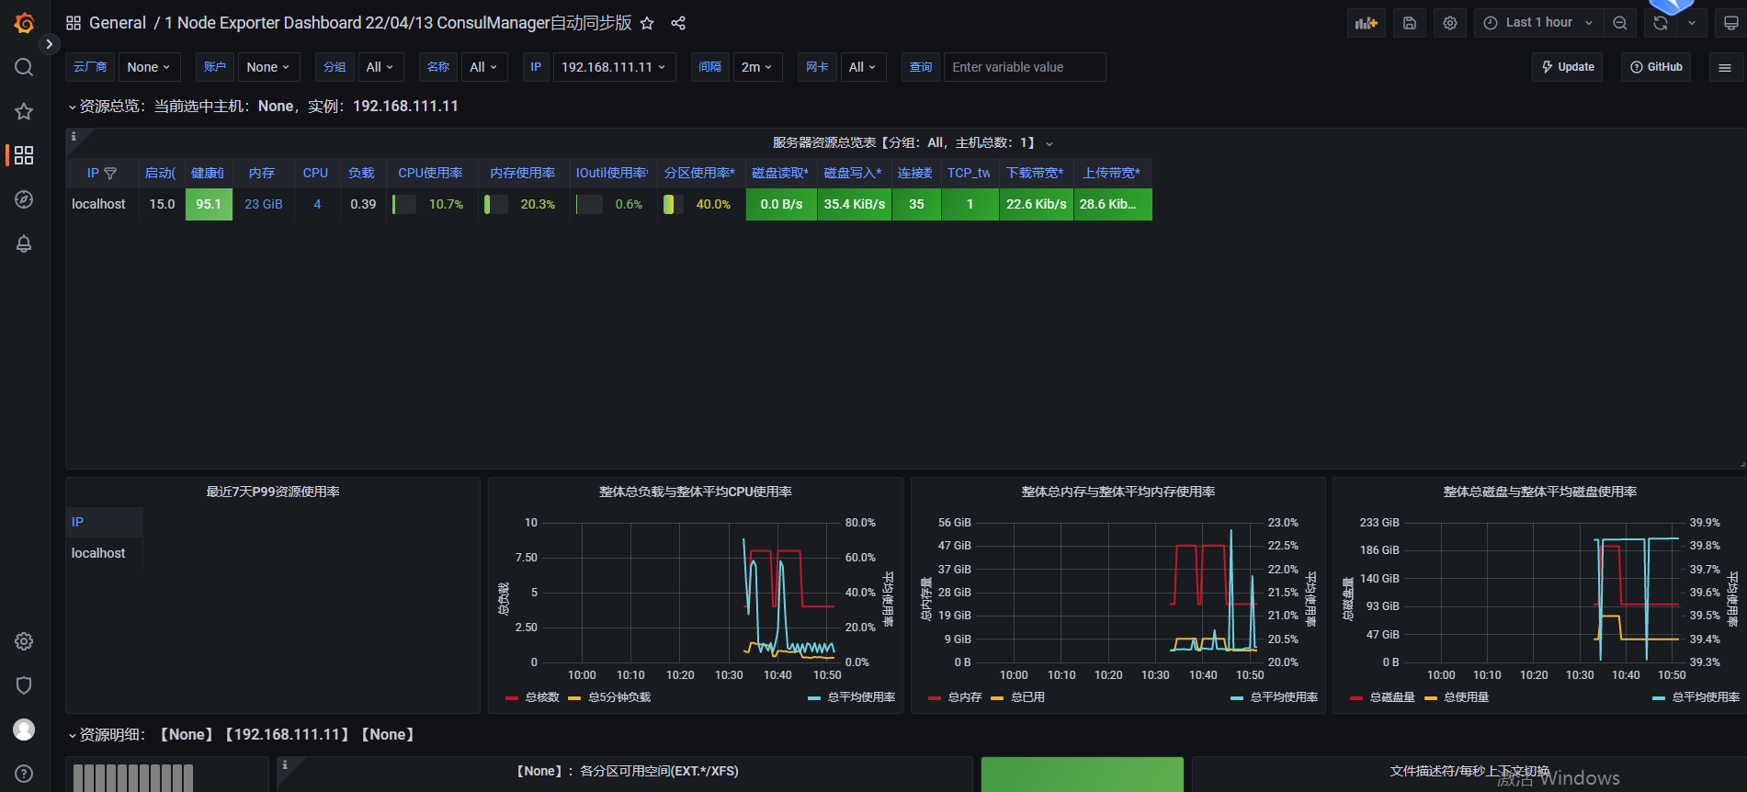Star this dashboard as favorite
This screenshot has height=792, width=1747.
coord(647,23)
